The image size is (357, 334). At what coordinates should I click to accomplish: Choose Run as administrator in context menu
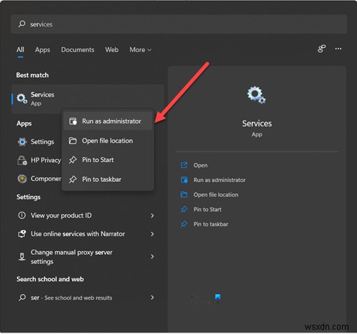108,121
